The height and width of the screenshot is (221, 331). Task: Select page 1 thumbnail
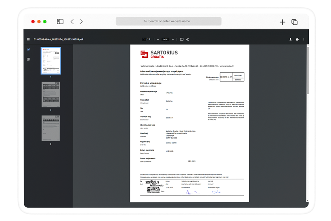[50, 61]
